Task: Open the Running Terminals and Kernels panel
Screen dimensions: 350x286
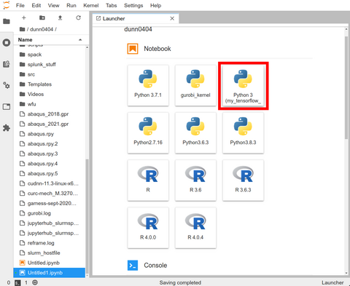Action: point(7,43)
